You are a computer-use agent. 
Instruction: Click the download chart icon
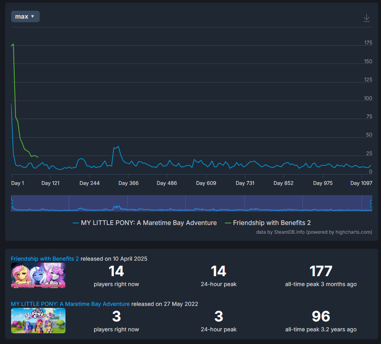[366, 18]
